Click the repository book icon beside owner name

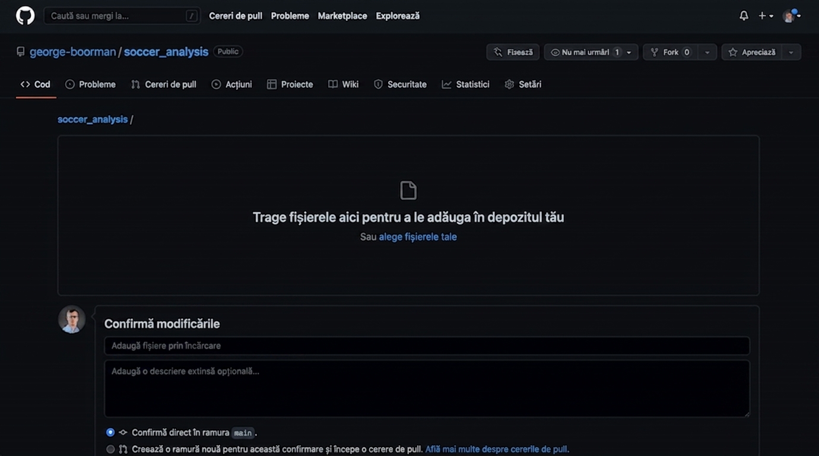tap(21, 52)
